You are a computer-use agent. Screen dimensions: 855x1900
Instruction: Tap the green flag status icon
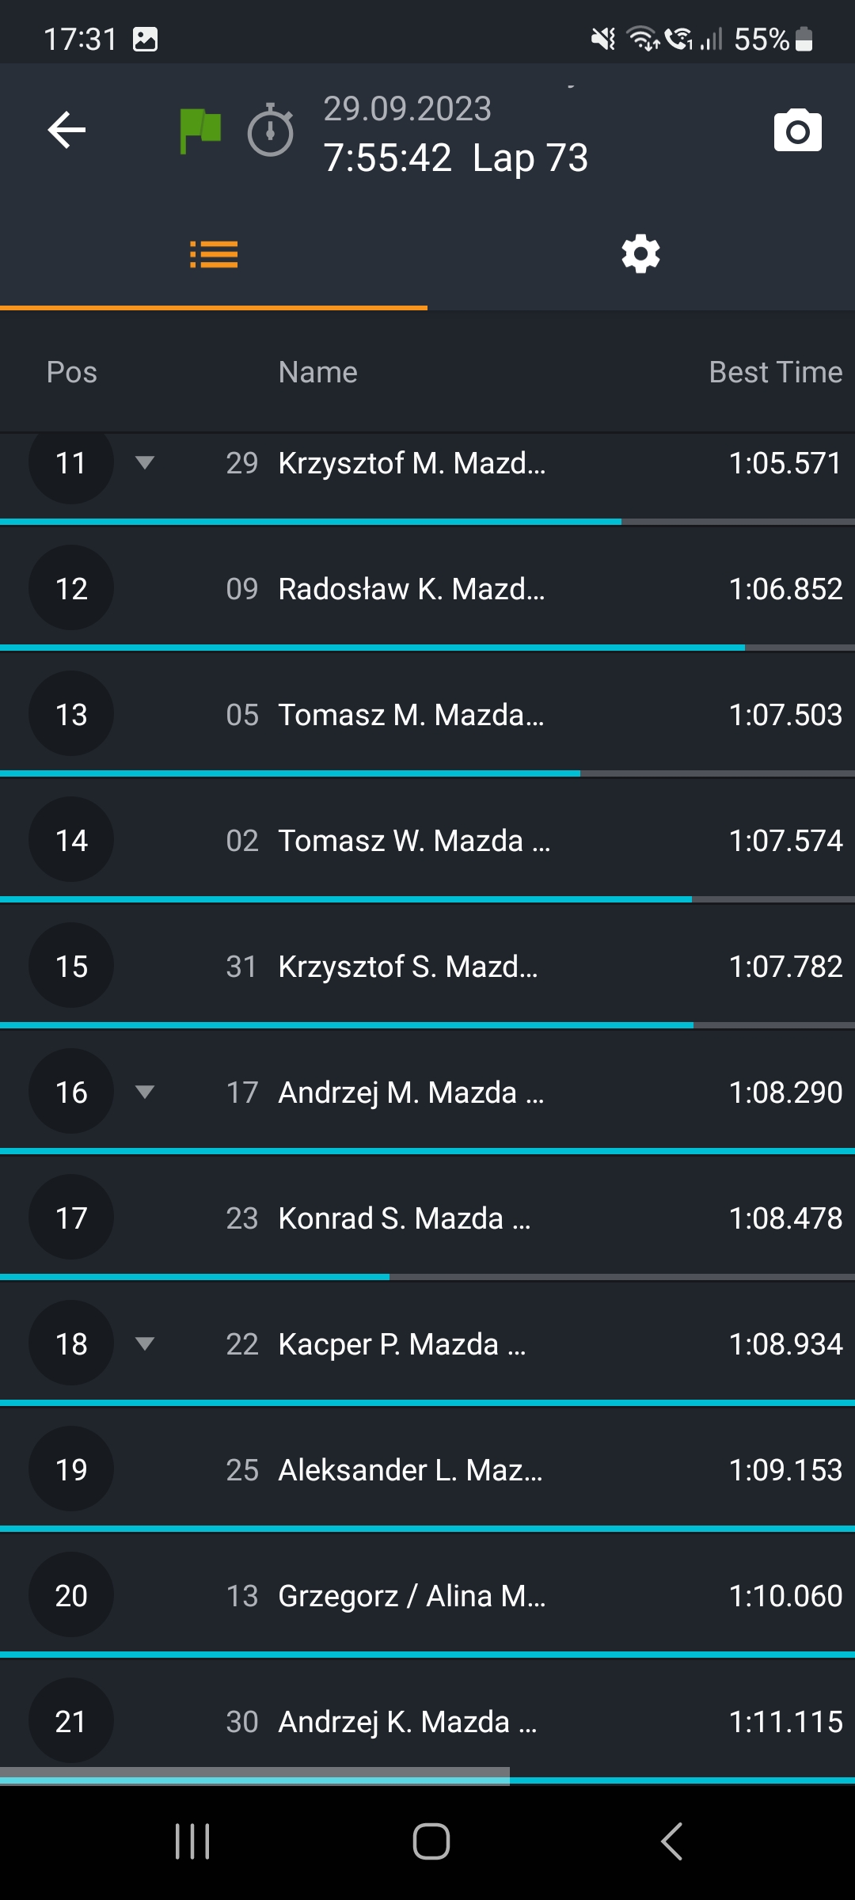(x=200, y=131)
